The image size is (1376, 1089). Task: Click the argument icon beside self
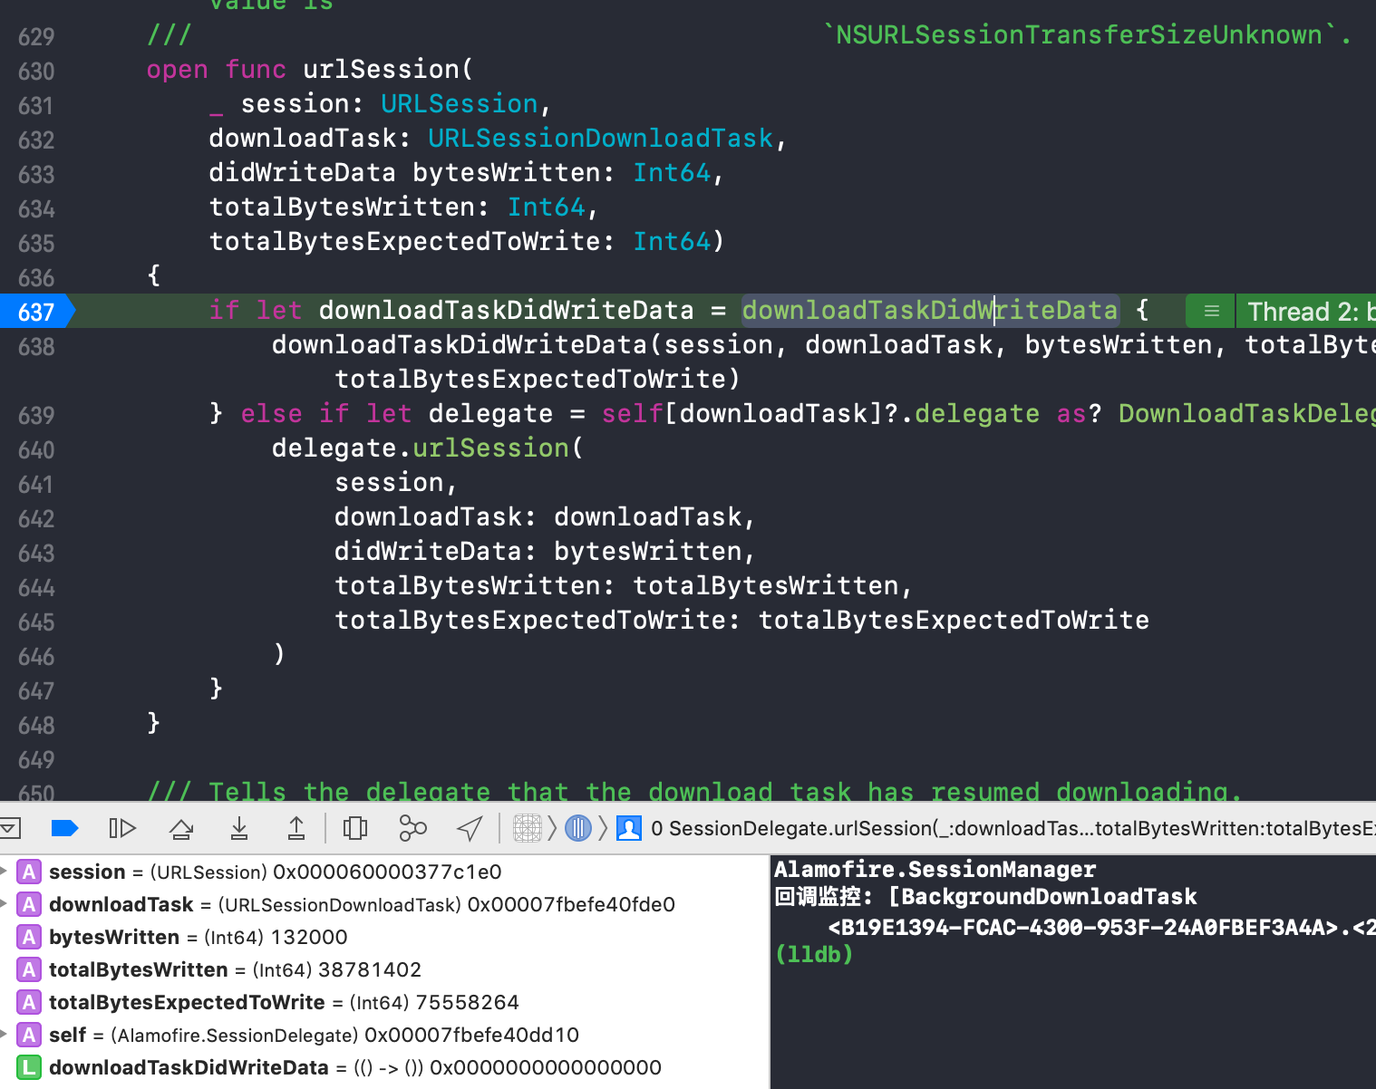pos(29,1035)
